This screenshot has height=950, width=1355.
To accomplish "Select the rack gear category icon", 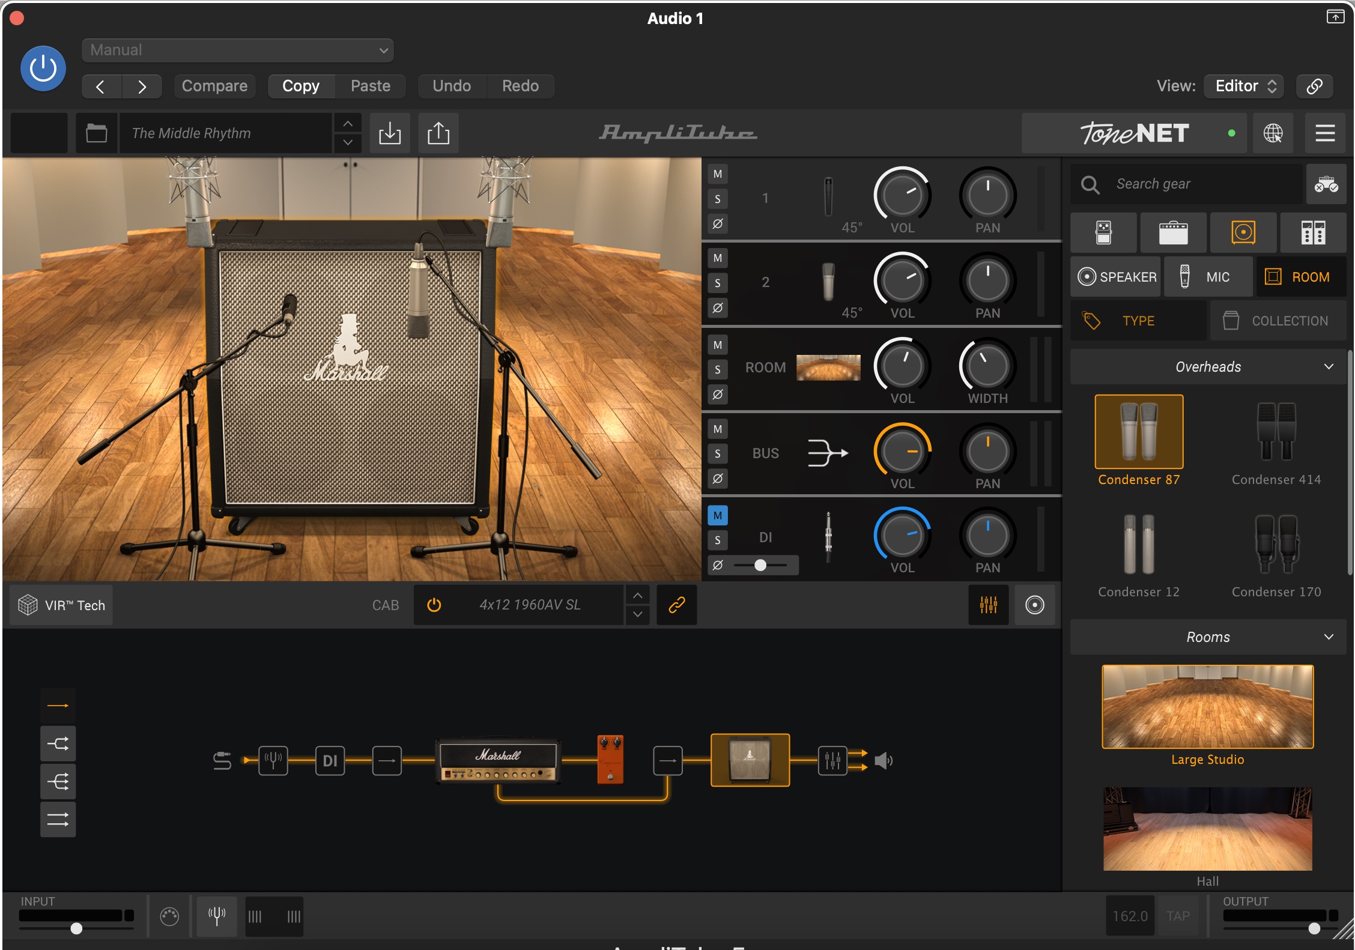I will pos(1313,232).
